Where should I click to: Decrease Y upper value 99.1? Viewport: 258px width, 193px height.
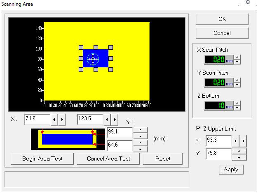[141, 136]
